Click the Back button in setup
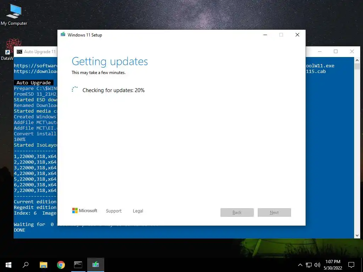Viewport: 363px width, 272px height. click(237, 212)
